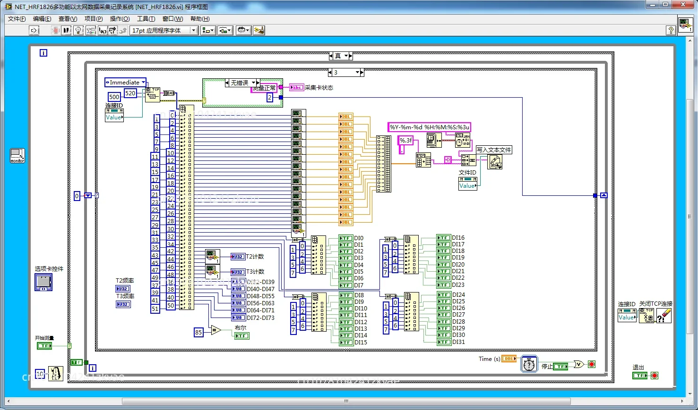Select the Time (s) DBL indicator terminal
Viewport: 698px width, 410px height.
[x=508, y=359]
